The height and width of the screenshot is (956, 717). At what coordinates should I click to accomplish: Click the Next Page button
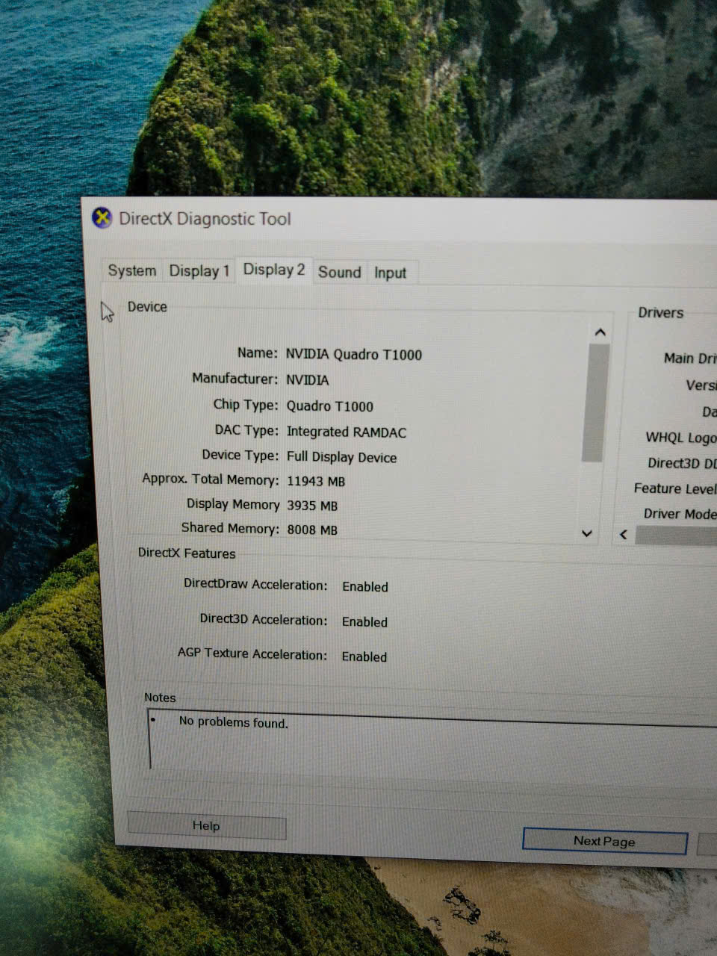[604, 841]
